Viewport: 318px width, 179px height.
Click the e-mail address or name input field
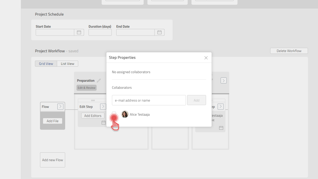click(149, 100)
